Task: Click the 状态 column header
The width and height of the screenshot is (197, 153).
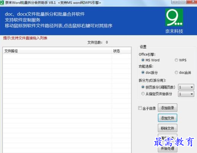Action: [122, 51]
